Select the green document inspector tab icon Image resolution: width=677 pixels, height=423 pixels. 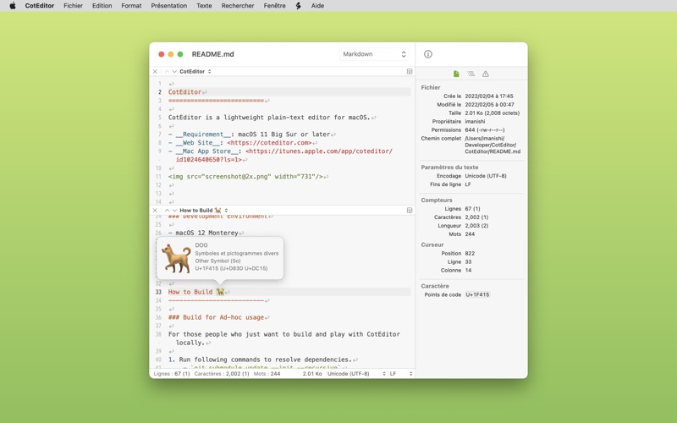(x=456, y=74)
